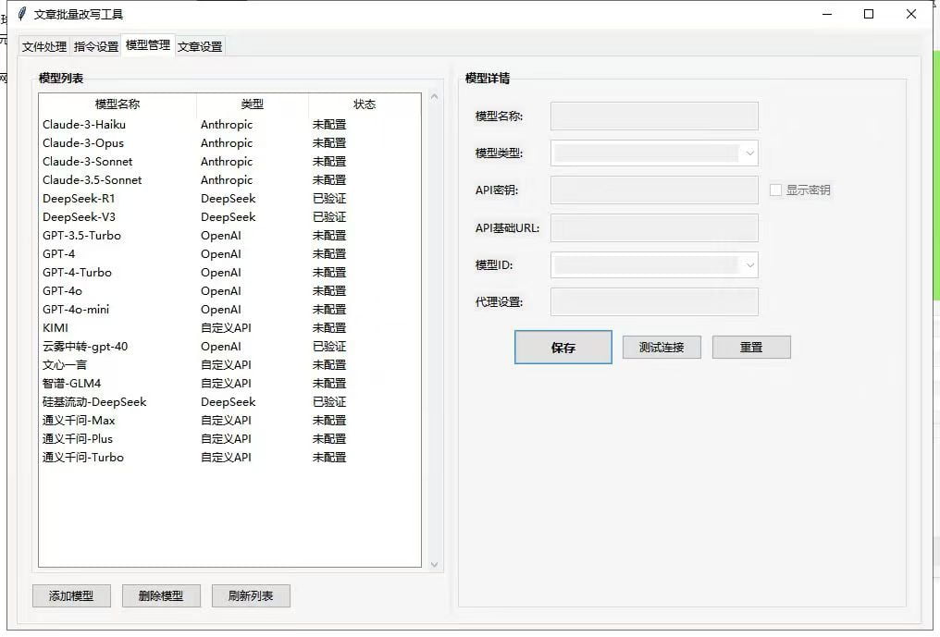940x637 pixels.
Task: Select the DeepSeek-R1 model
Action: 229,199
